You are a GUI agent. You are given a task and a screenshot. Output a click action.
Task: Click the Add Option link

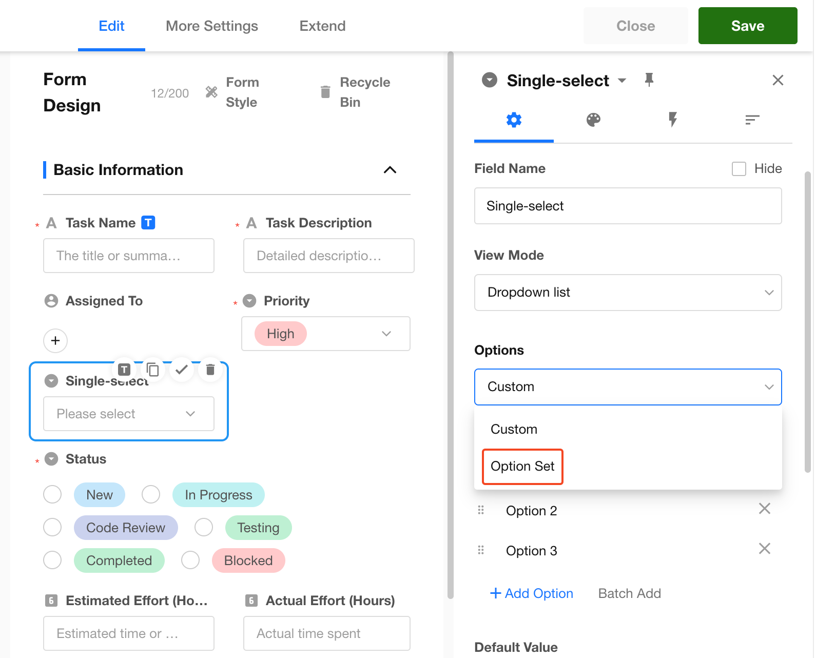[532, 593]
